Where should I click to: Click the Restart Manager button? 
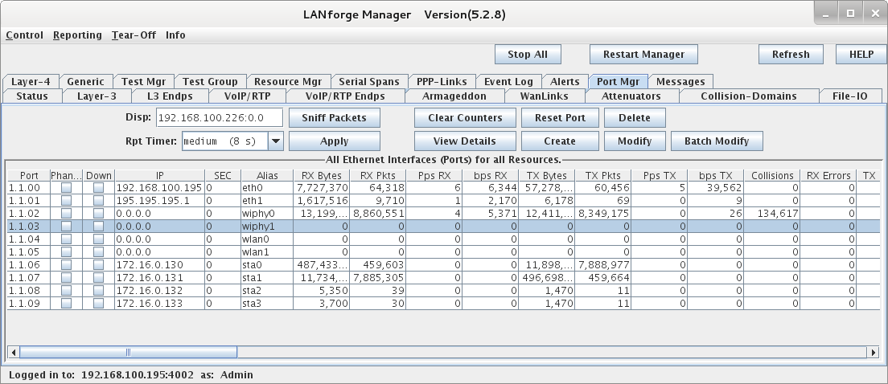(644, 55)
